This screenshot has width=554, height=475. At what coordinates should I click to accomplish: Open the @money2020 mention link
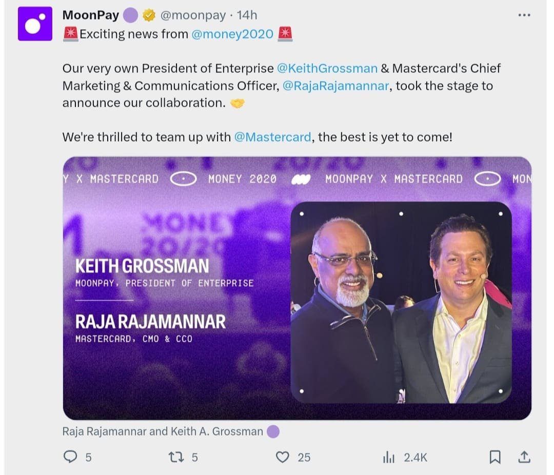231,34
